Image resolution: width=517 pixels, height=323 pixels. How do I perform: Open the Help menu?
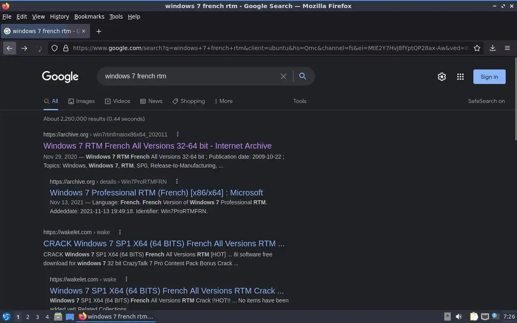pos(134,17)
